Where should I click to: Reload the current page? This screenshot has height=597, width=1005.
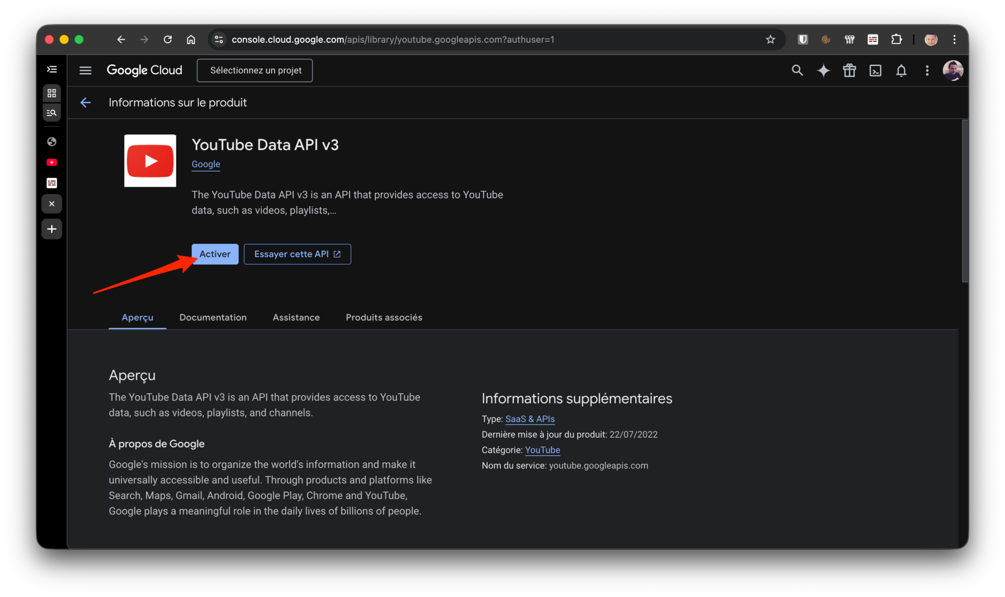(x=167, y=39)
